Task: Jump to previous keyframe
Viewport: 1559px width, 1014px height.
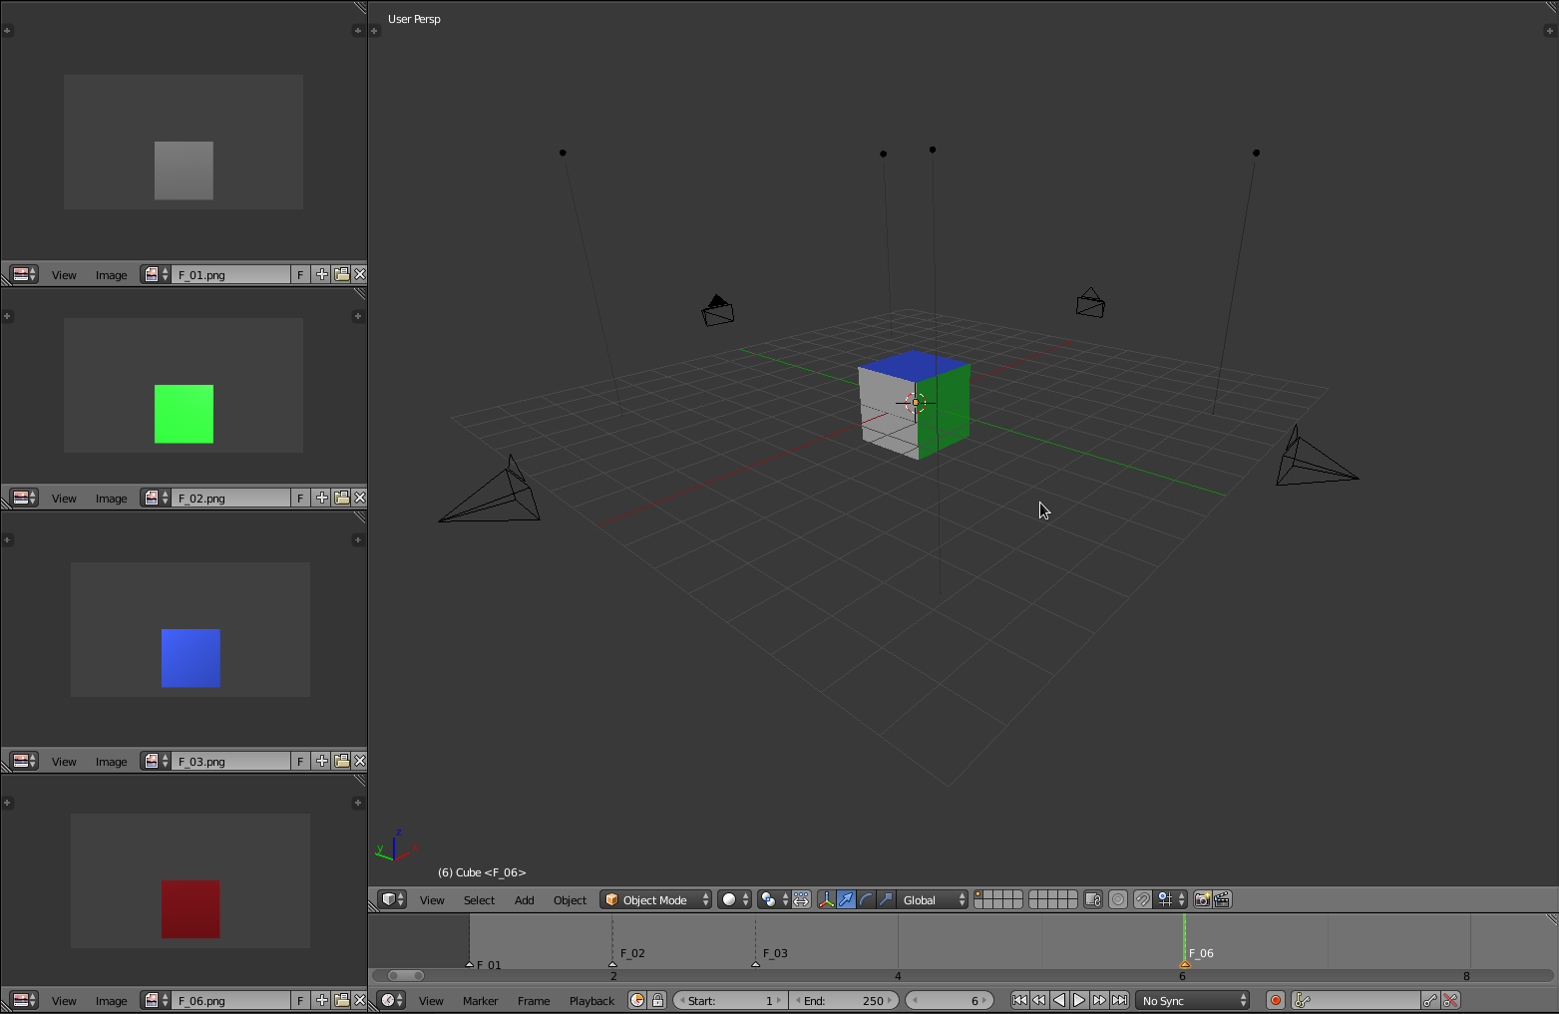Action: pyautogui.click(x=1039, y=1000)
